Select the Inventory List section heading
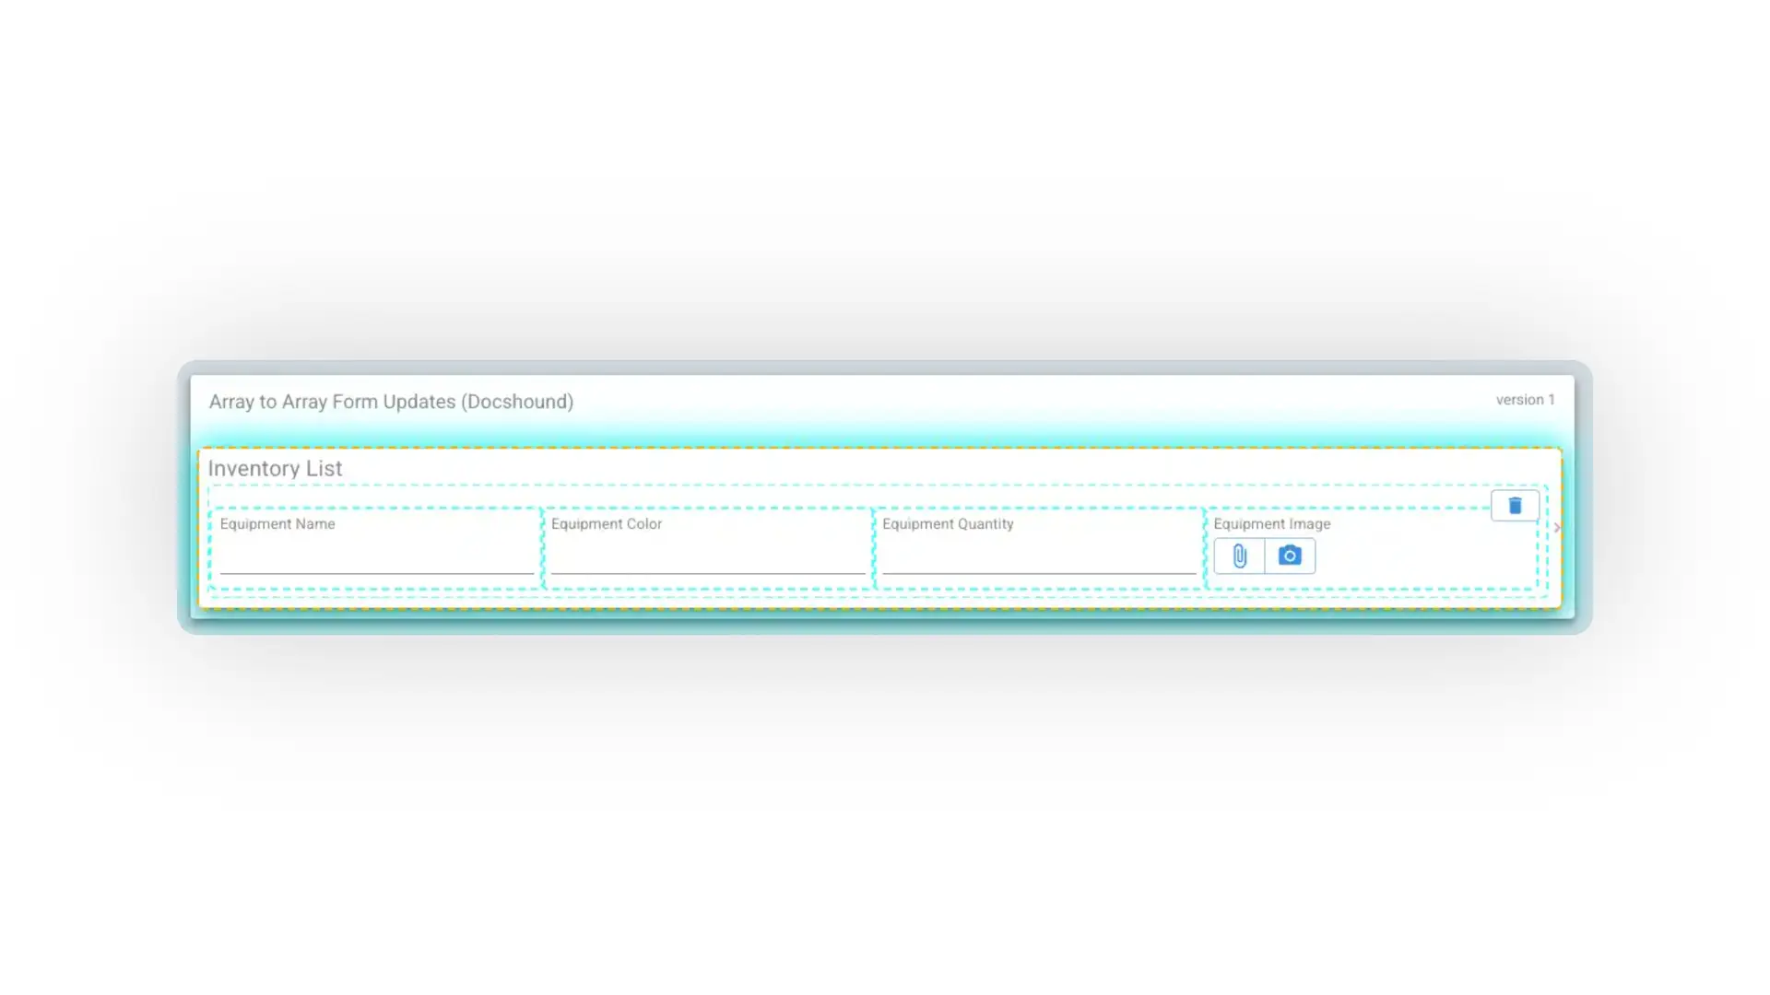 [x=275, y=468]
